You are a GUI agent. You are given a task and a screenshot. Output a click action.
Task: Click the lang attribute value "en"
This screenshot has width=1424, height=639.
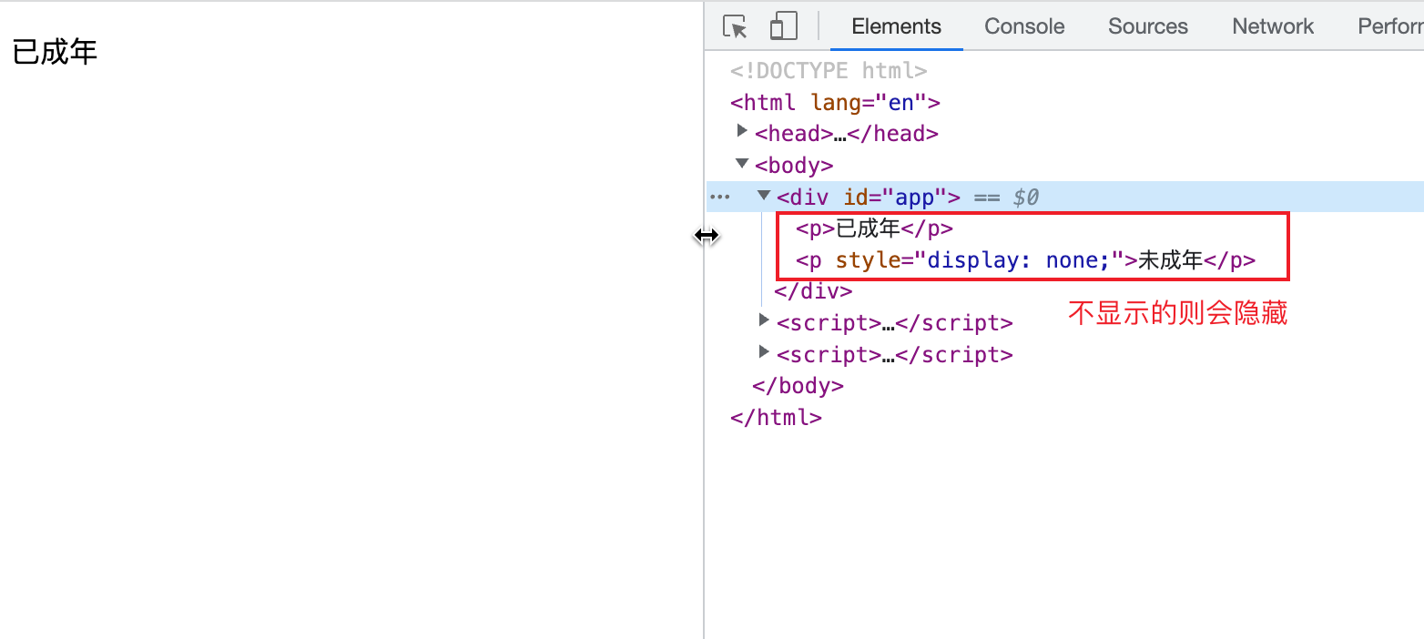pos(901,102)
